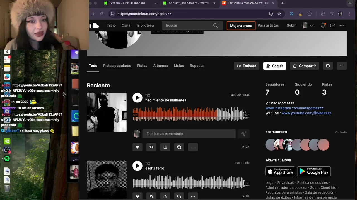
Task: Open more options for sasha ferro
Action: pos(193,196)
